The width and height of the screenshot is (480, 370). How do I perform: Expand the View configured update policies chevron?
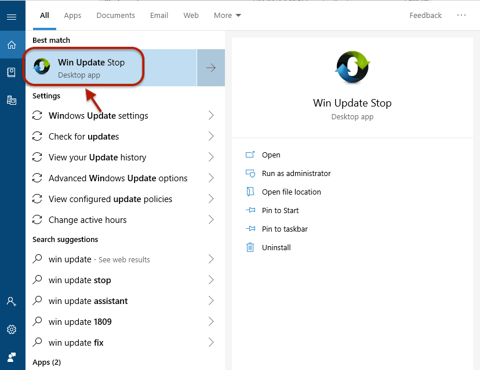pyautogui.click(x=211, y=199)
